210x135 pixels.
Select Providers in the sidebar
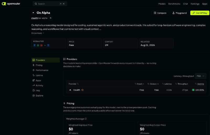pyautogui.click(x=45, y=60)
